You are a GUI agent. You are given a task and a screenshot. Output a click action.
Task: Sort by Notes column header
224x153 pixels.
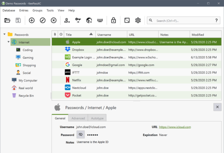[x=174, y=34]
